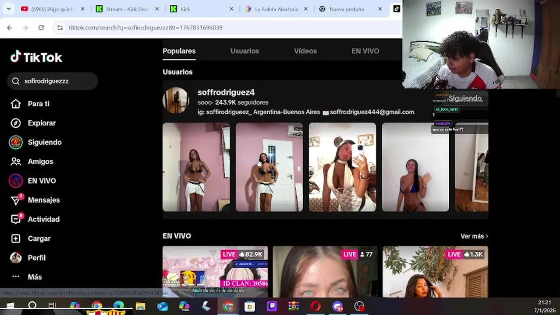Click Cargar upload plus icon
Screen dimensions: 560x315
point(16,238)
